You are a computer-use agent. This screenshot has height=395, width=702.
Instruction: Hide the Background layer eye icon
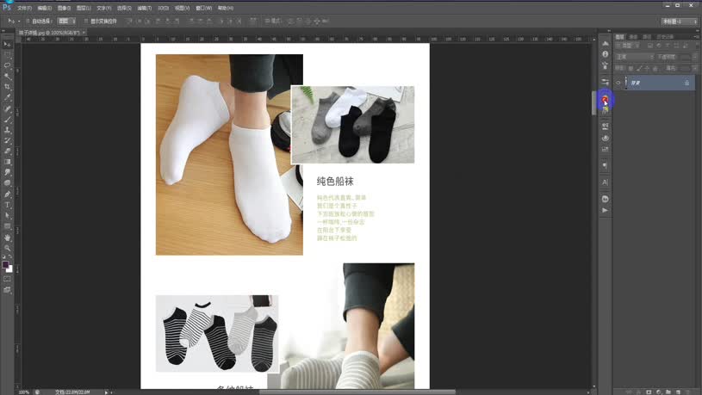click(618, 83)
